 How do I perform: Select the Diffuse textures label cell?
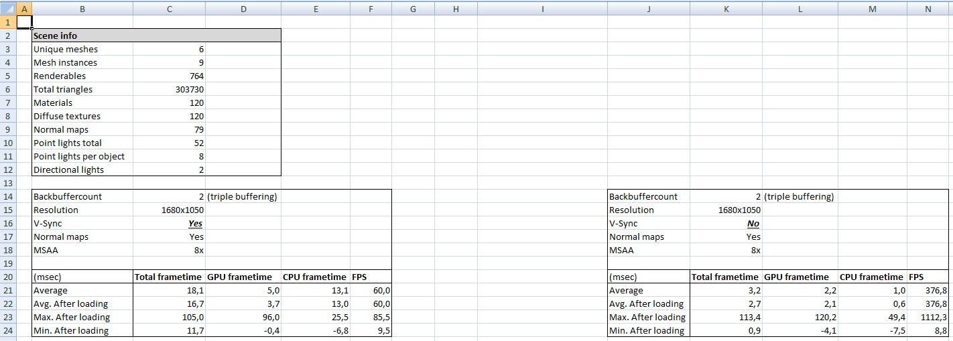(x=82, y=116)
